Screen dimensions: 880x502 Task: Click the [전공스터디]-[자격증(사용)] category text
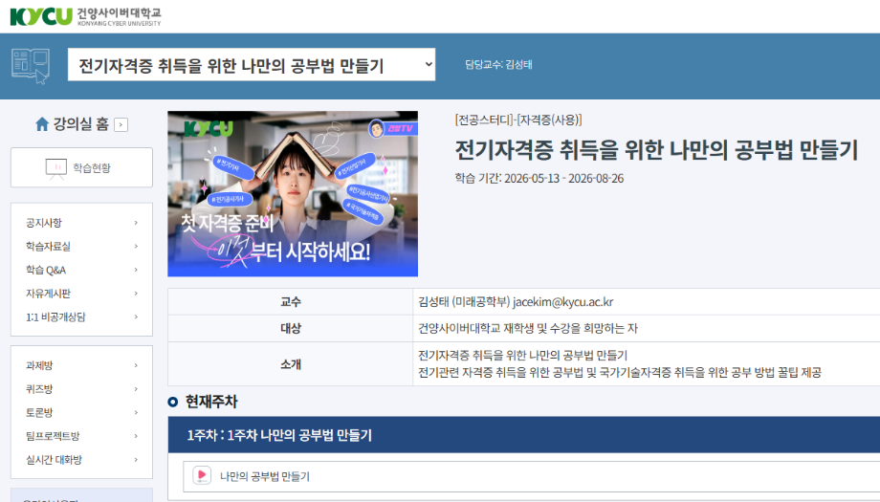pyautogui.click(x=518, y=120)
